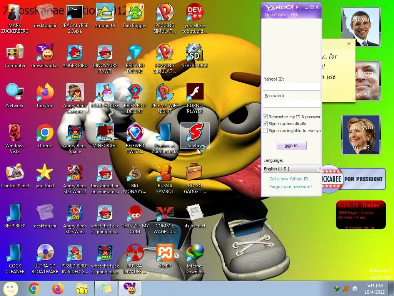The height and width of the screenshot is (296, 394).
Task: Click the GTA:IV Trailer countdown gadget
Action: click(361, 215)
